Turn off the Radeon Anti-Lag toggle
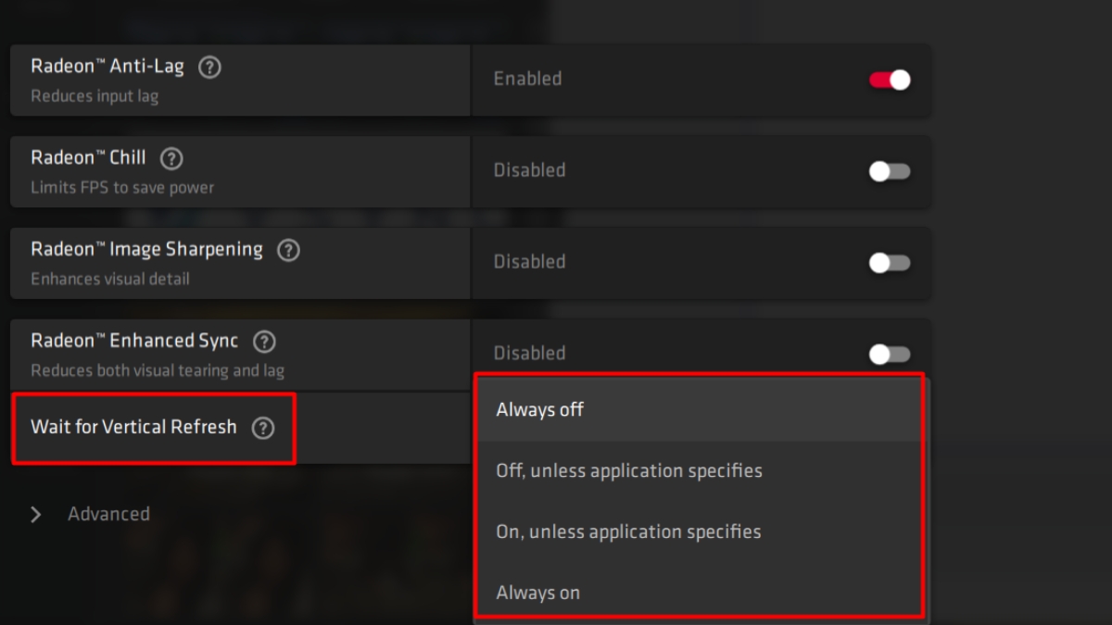The width and height of the screenshot is (1112, 625). pyautogui.click(x=890, y=80)
